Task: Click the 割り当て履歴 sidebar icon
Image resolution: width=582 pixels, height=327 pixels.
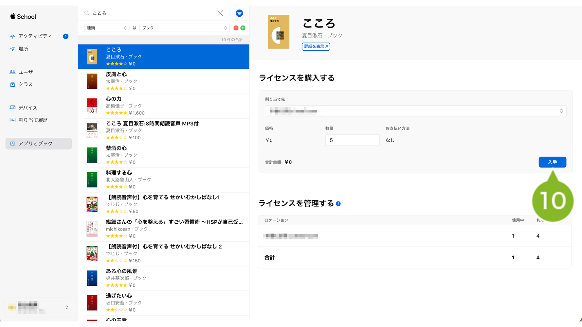Action: (x=12, y=120)
